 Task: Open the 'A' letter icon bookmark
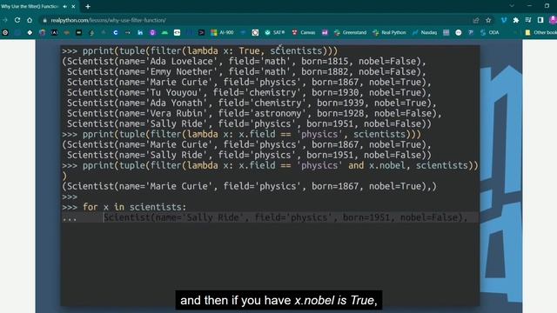54,32
